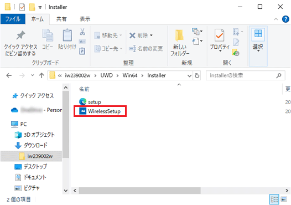Open the Quick Access Toolbar customize dropdown
Viewport: 291px width, 205px height.
click(40, 7)
